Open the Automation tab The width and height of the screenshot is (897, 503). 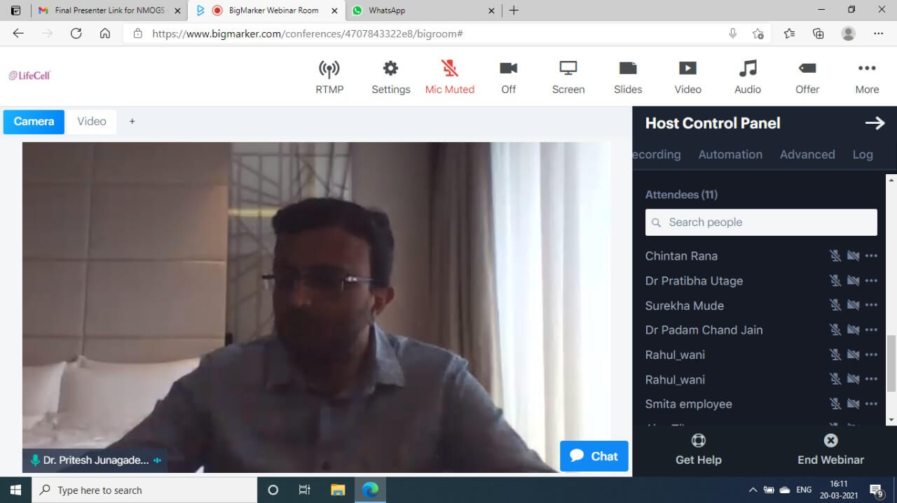tap(730, 155)
